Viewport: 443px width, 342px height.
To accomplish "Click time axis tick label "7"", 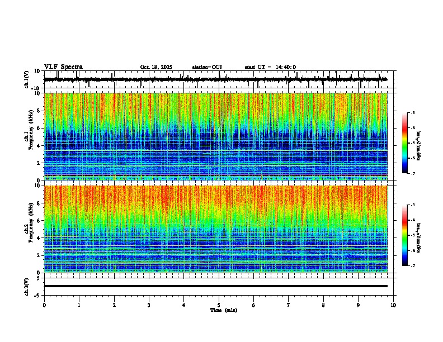I will click(289, 305).
